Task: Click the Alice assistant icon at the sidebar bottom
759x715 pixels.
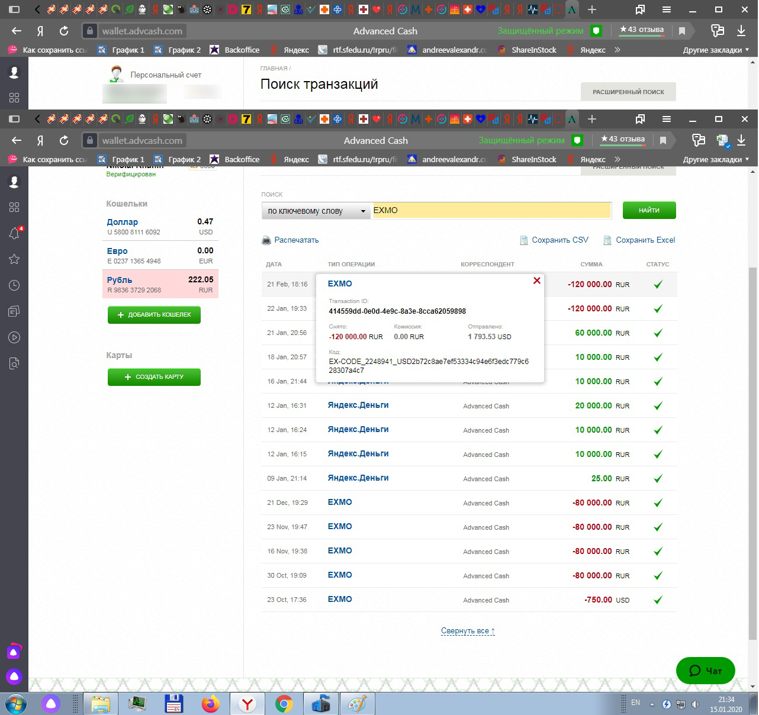Action: pyautogui.click(x=14, y=677)
